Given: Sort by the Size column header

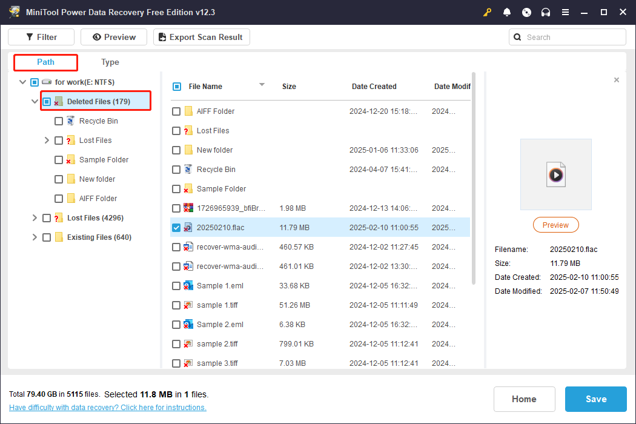Looking at the screenshot, I should coord(289,87).
